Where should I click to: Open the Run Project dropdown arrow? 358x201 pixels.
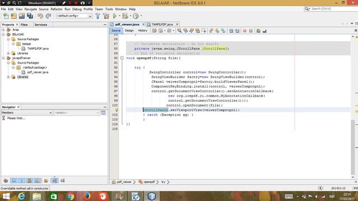tap(119, 16)
